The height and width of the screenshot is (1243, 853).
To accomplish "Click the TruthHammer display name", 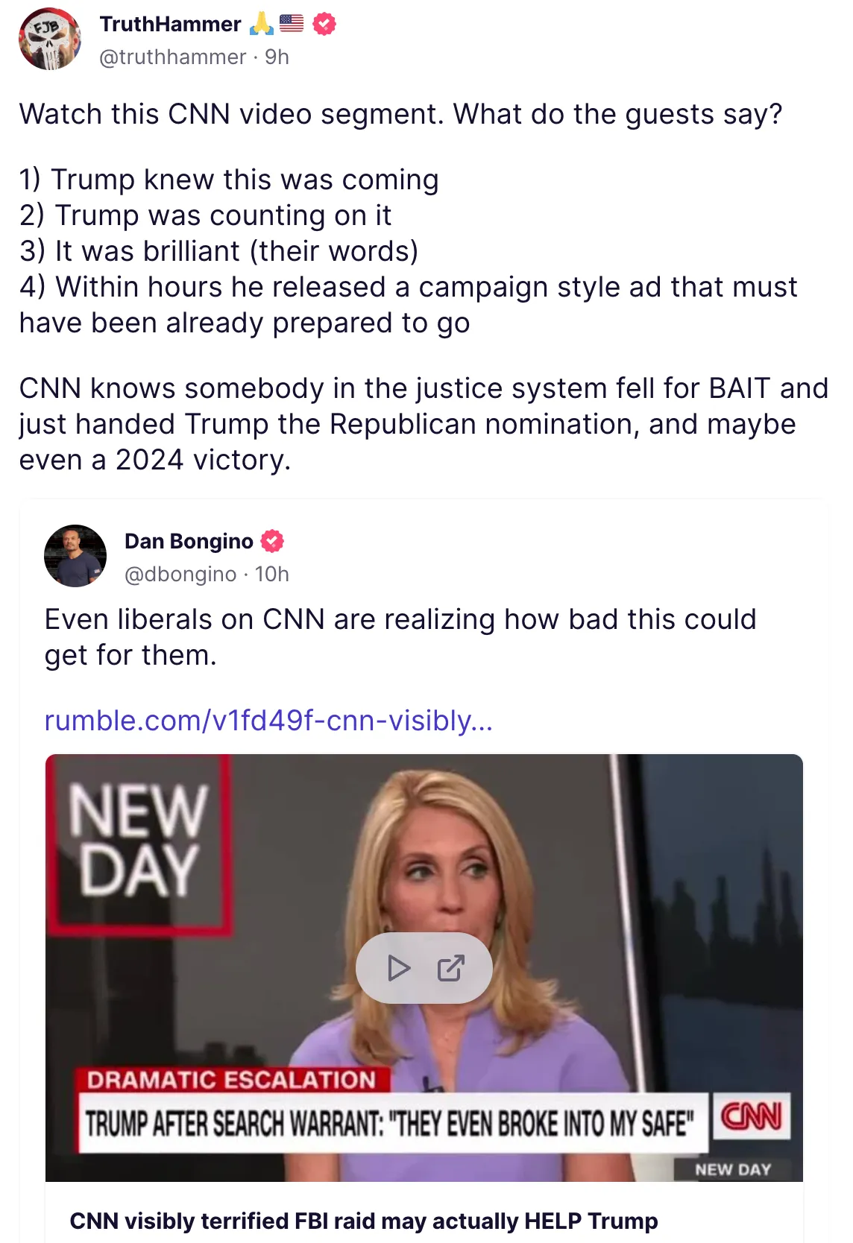I will point(170,24).
